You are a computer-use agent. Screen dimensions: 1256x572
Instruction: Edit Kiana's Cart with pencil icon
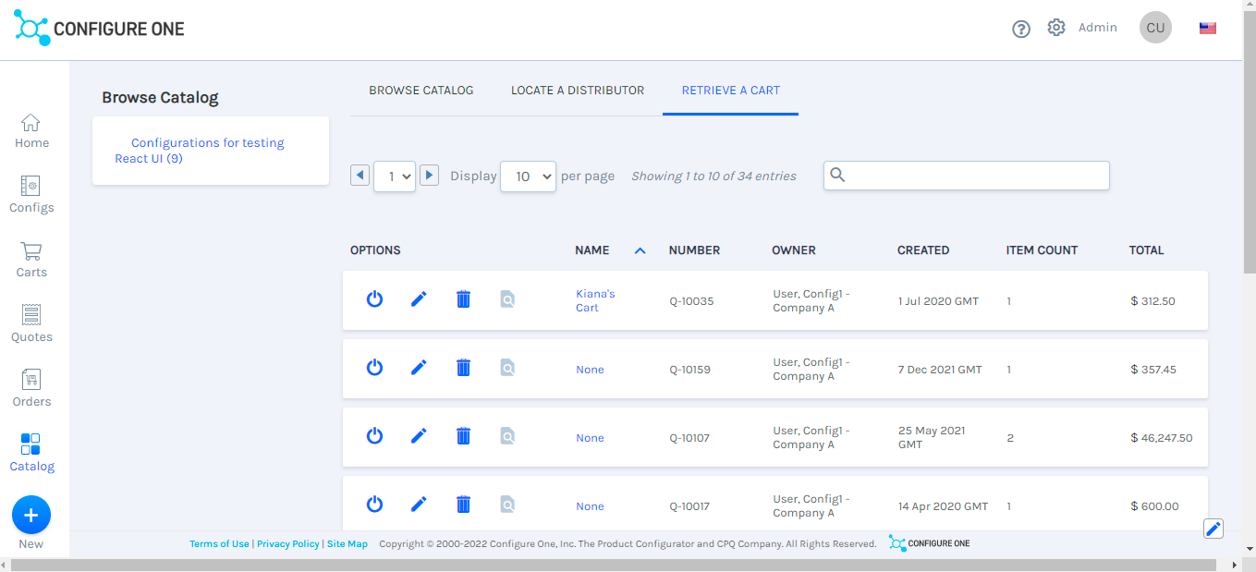(419, 299)
